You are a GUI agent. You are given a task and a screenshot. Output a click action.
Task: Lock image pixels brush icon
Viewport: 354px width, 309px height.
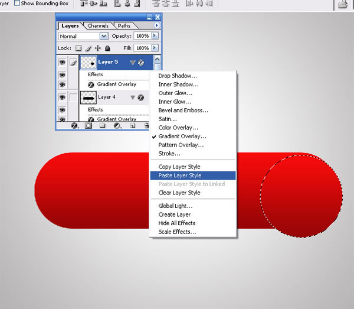[88, 48]
